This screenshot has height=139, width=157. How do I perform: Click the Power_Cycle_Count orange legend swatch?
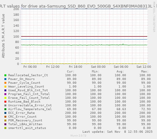coord(5,83)
